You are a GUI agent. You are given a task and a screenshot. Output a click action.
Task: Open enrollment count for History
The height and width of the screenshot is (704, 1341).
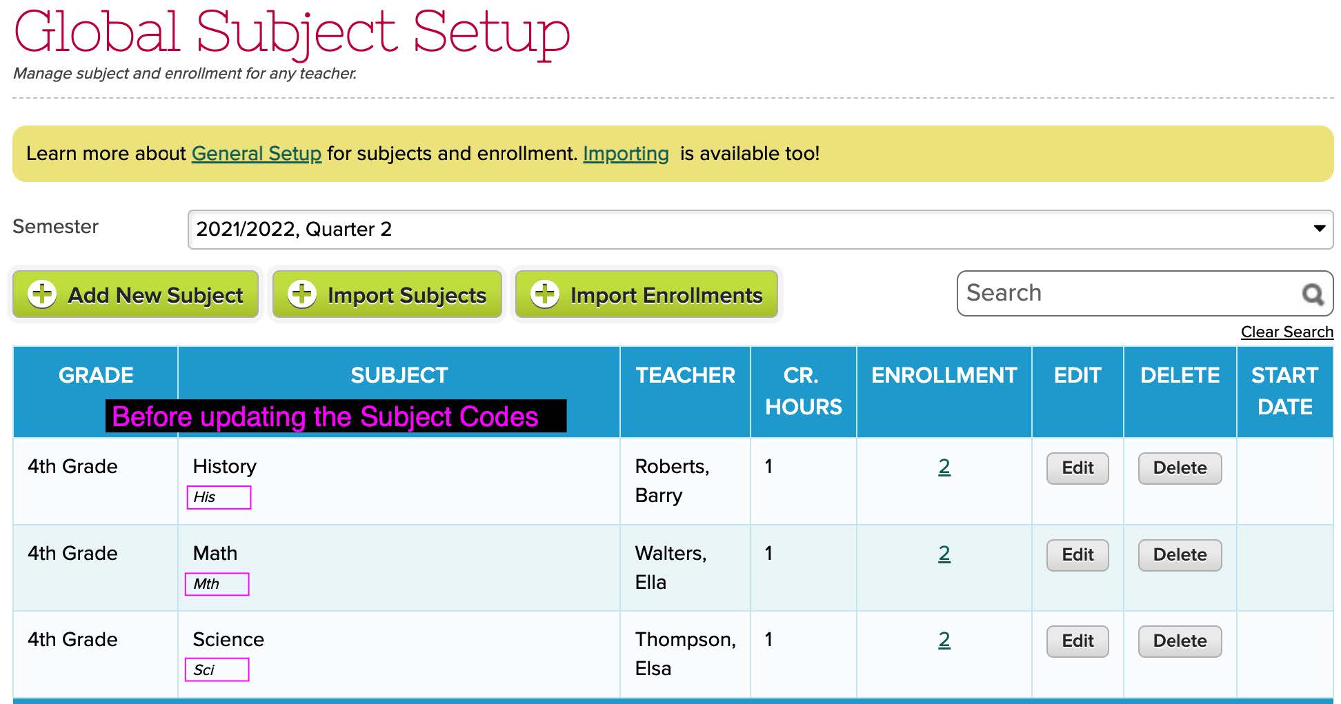tap(944, 467)
